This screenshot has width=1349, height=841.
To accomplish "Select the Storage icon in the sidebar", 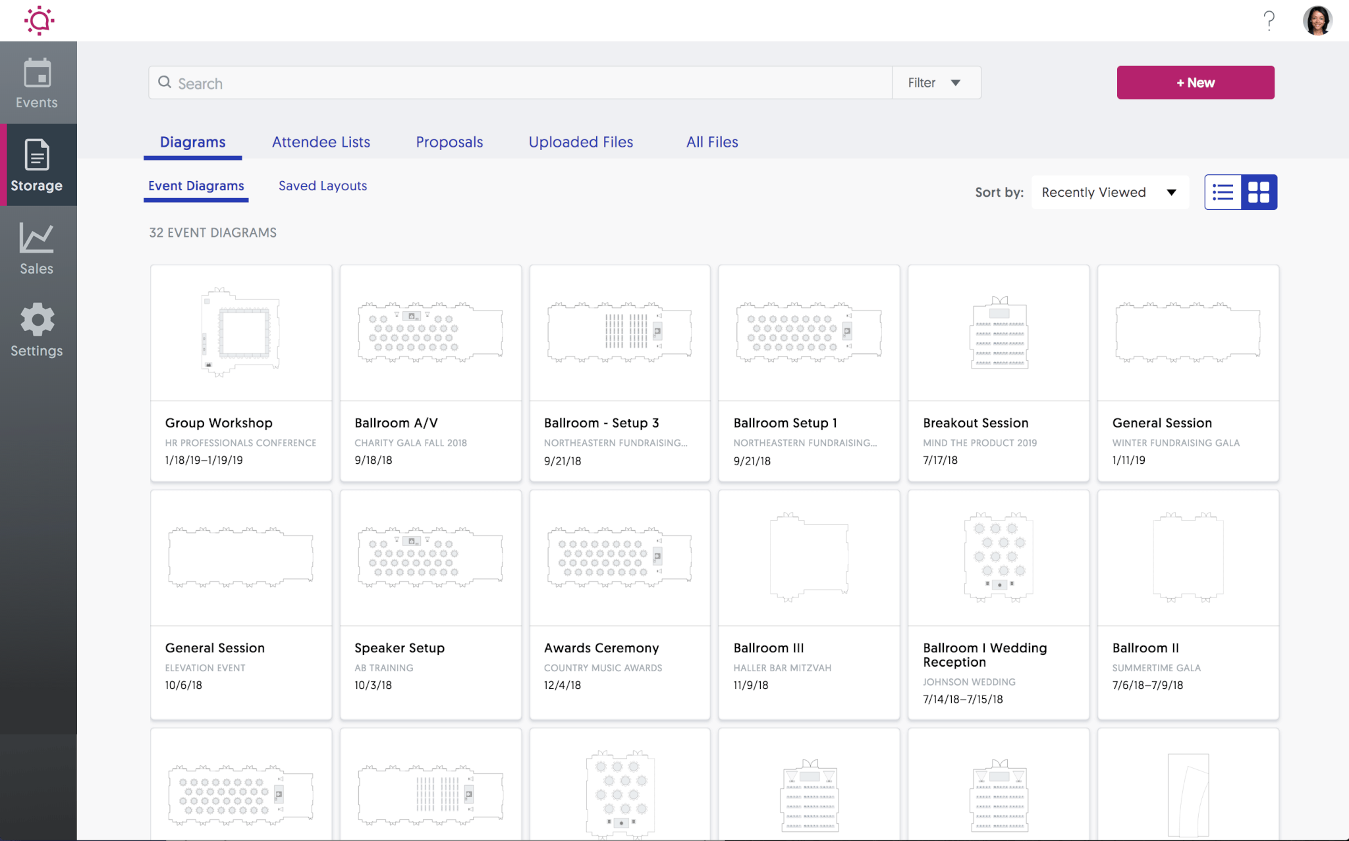I will 37,166.
